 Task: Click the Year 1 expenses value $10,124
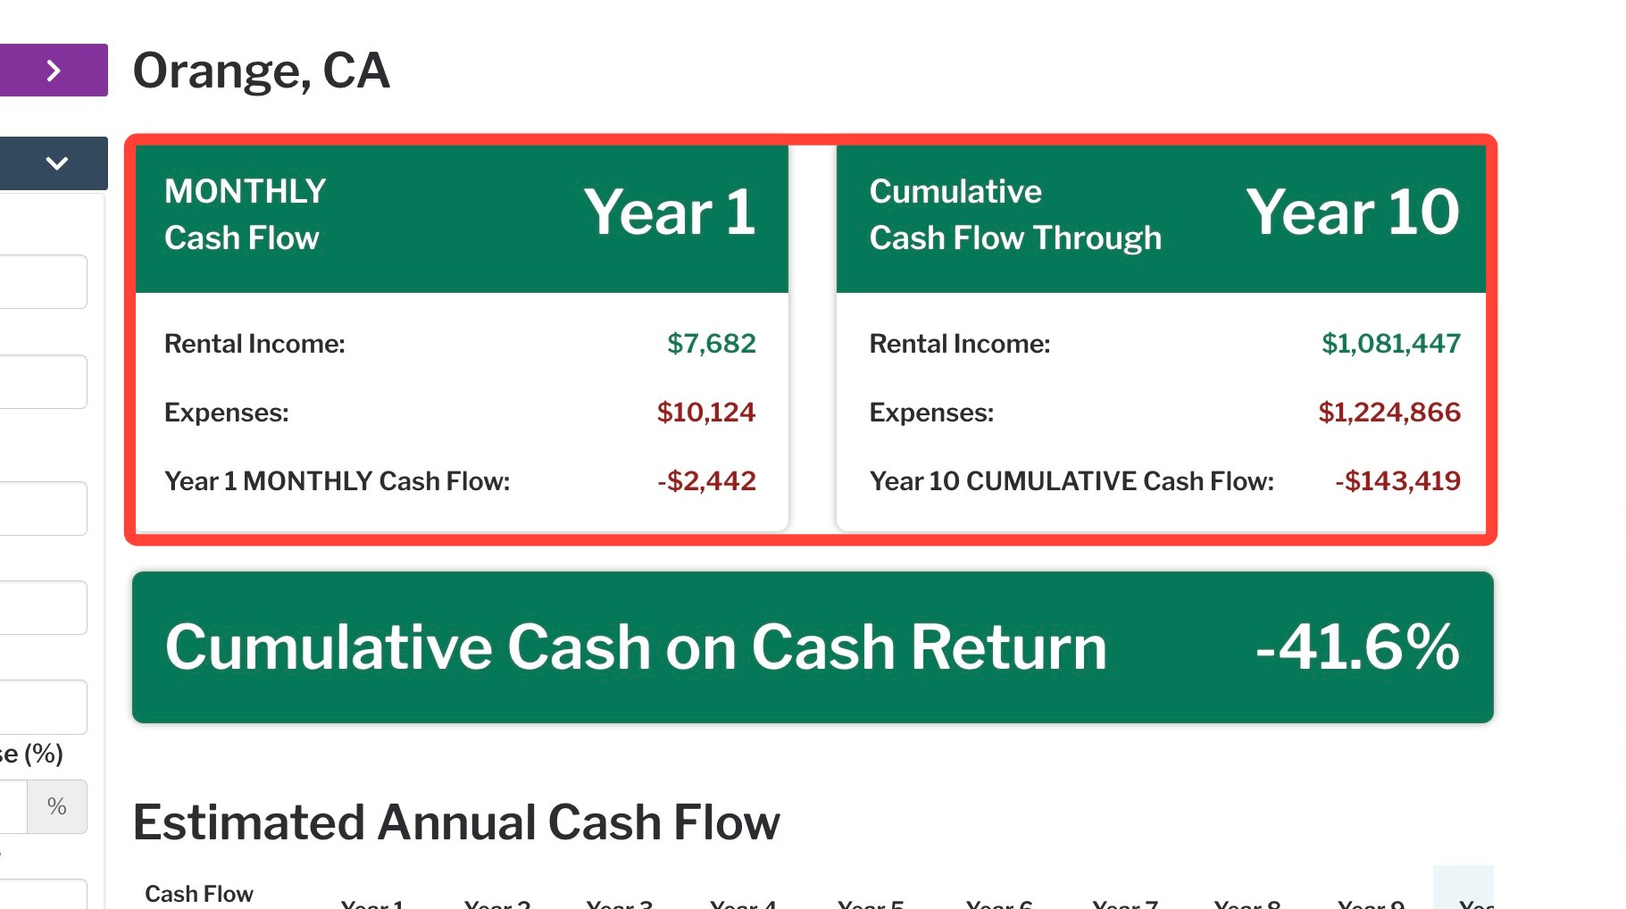coord(705,412)
